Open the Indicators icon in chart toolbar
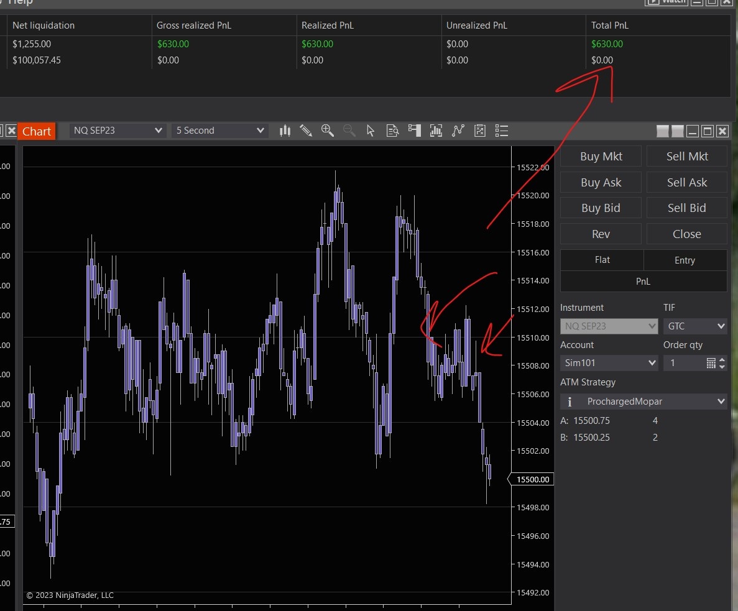Screen dimensions: 738x611 tap(436, 131)
